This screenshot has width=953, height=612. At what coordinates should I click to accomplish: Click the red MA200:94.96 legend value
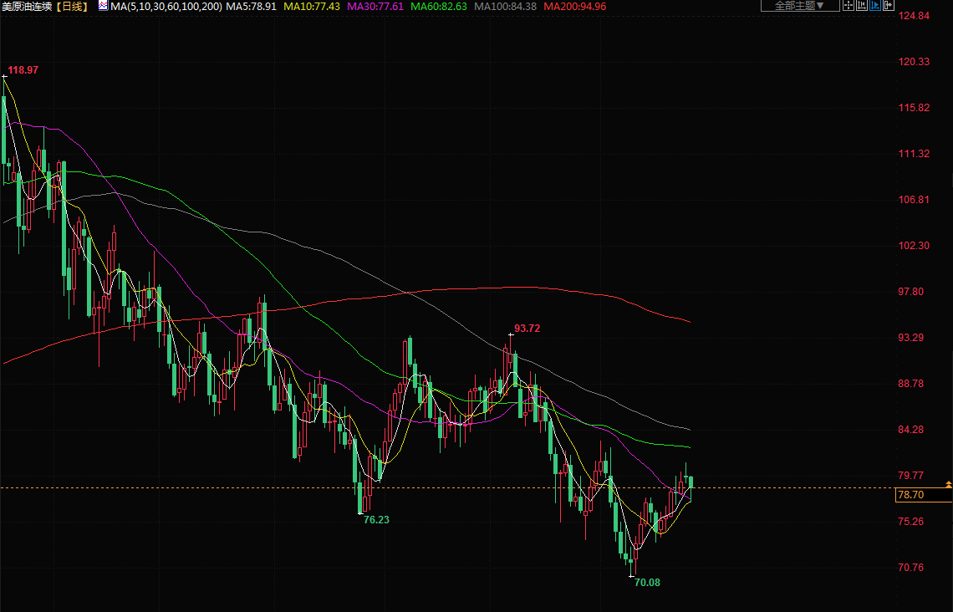pos(574,7)
